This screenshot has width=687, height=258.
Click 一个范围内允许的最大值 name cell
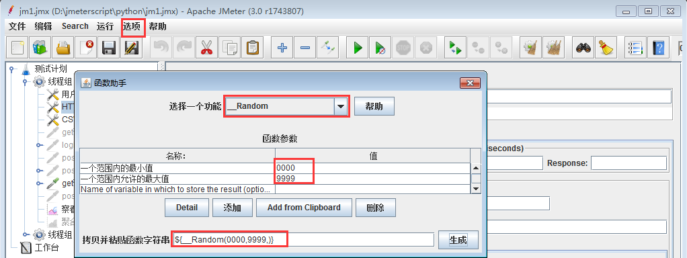click(177, 179)
